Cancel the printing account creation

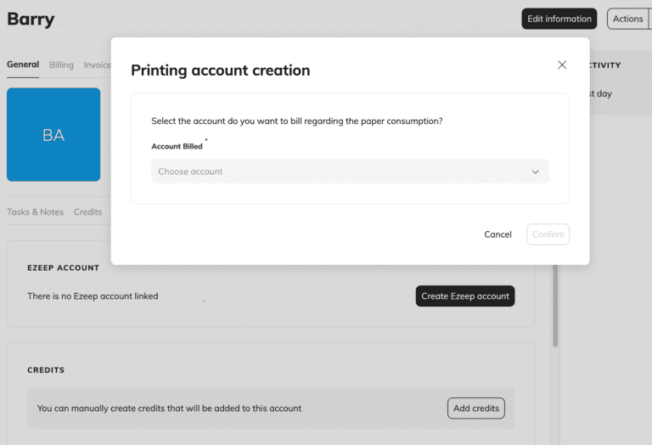[497, 234]
